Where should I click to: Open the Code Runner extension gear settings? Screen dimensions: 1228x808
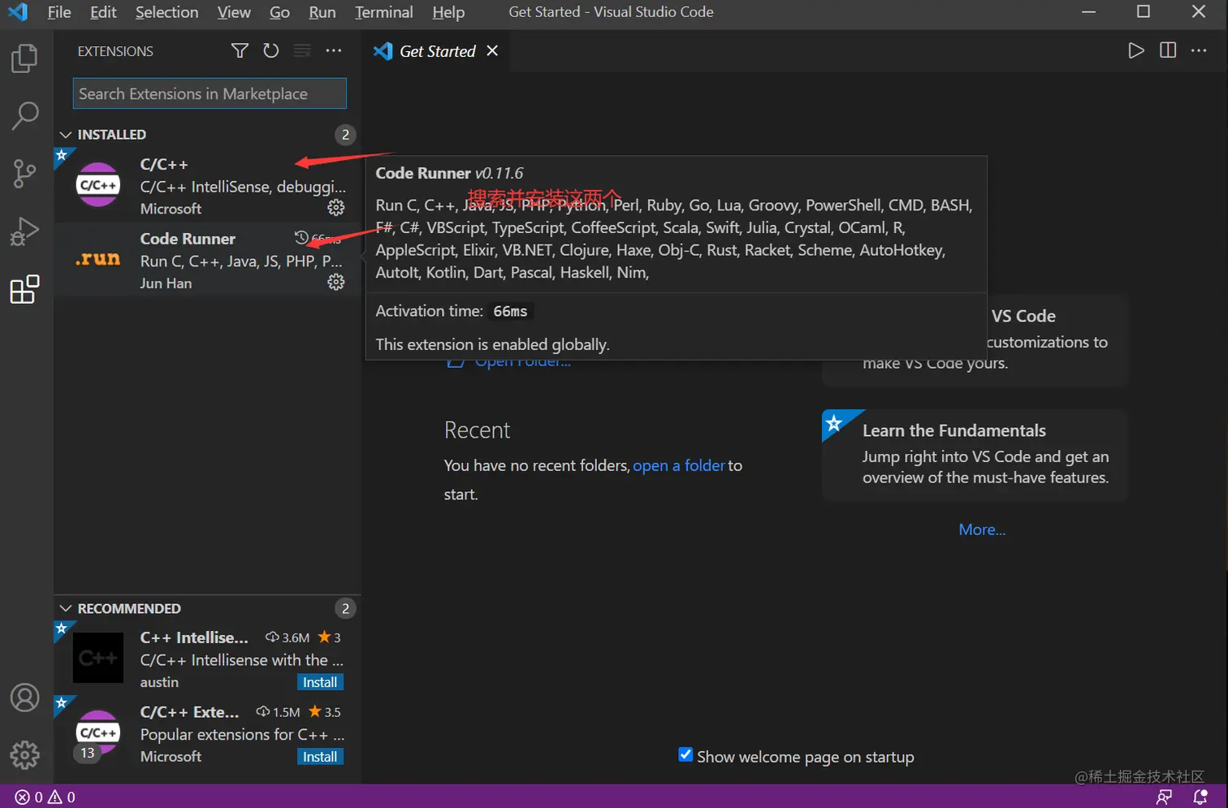(335, 282)
